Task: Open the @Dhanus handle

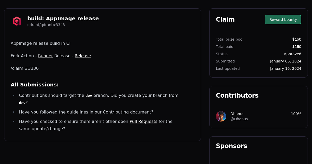Action: tap(239, 119)
